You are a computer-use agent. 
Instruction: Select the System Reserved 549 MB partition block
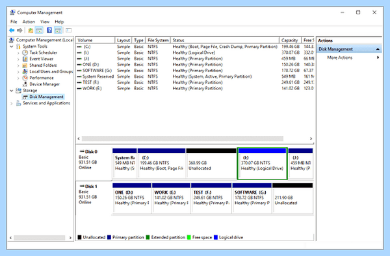(125, 163)
